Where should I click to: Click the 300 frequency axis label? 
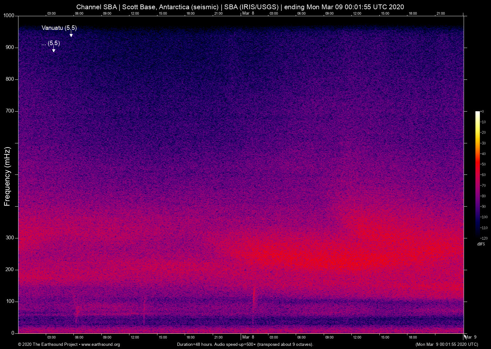[10, 238]
